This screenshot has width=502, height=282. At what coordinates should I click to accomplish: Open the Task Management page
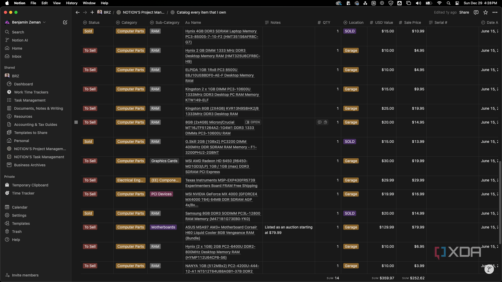click(30, 100)
